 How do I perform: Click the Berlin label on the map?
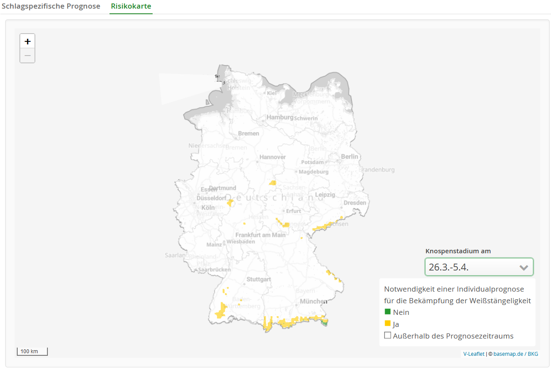[x=350, y=156]
